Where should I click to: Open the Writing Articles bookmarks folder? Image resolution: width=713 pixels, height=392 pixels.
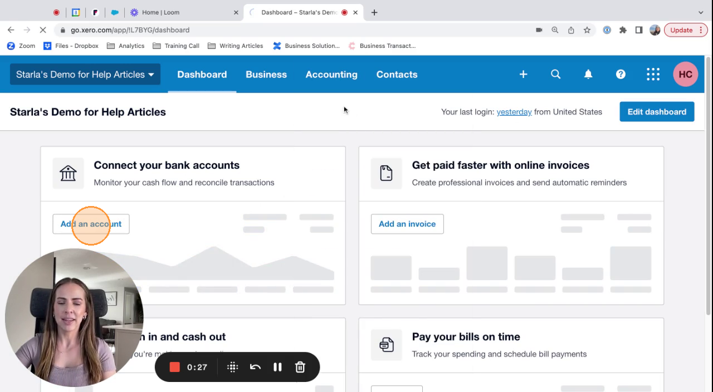[235, 46]
